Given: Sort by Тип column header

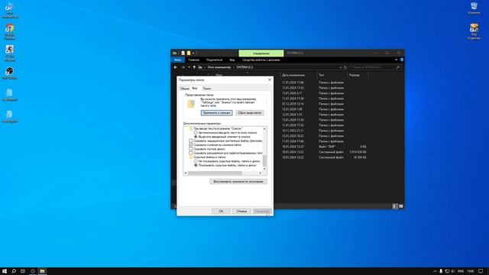Looking at the screenshot, I should pyautogui.click(x=321, y=75).
